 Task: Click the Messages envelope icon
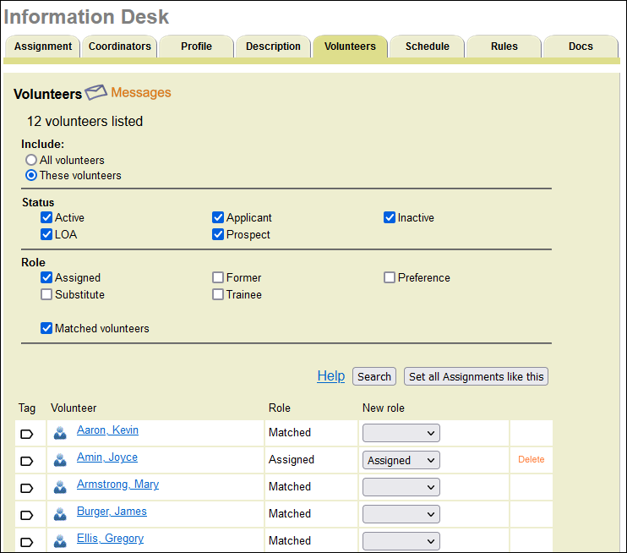96,93
